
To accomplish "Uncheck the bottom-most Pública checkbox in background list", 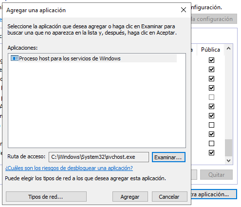I will [x=211, y=153].
